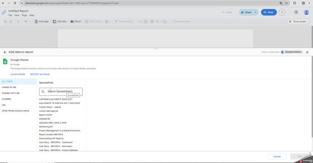Viewport: 313px width, 163px height.
Task: Click the cahyadi chelsea data credentials chip
Action: [291, 52]
